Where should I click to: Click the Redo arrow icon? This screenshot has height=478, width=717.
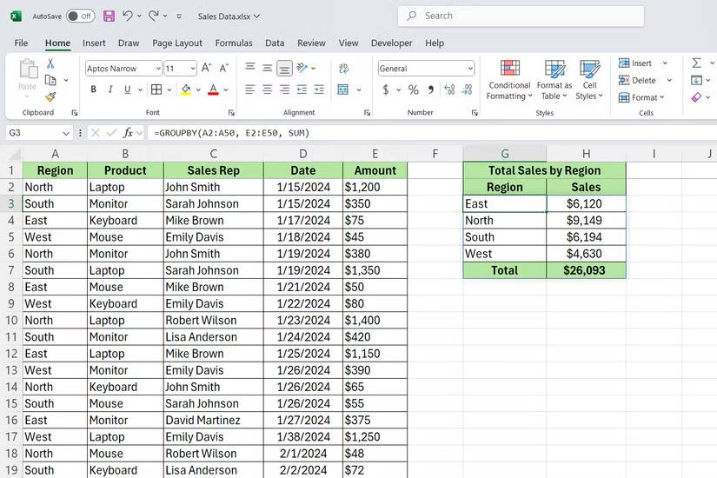[154, 16]
